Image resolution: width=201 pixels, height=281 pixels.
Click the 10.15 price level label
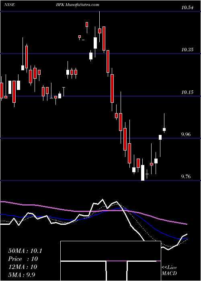tap(187, 92)
